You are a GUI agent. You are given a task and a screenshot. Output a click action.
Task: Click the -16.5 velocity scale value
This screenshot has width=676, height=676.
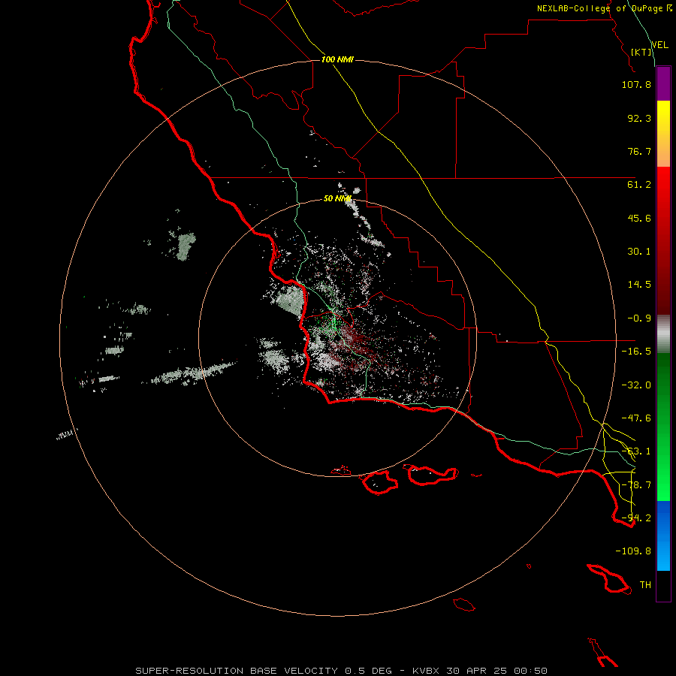click(636, 352)
